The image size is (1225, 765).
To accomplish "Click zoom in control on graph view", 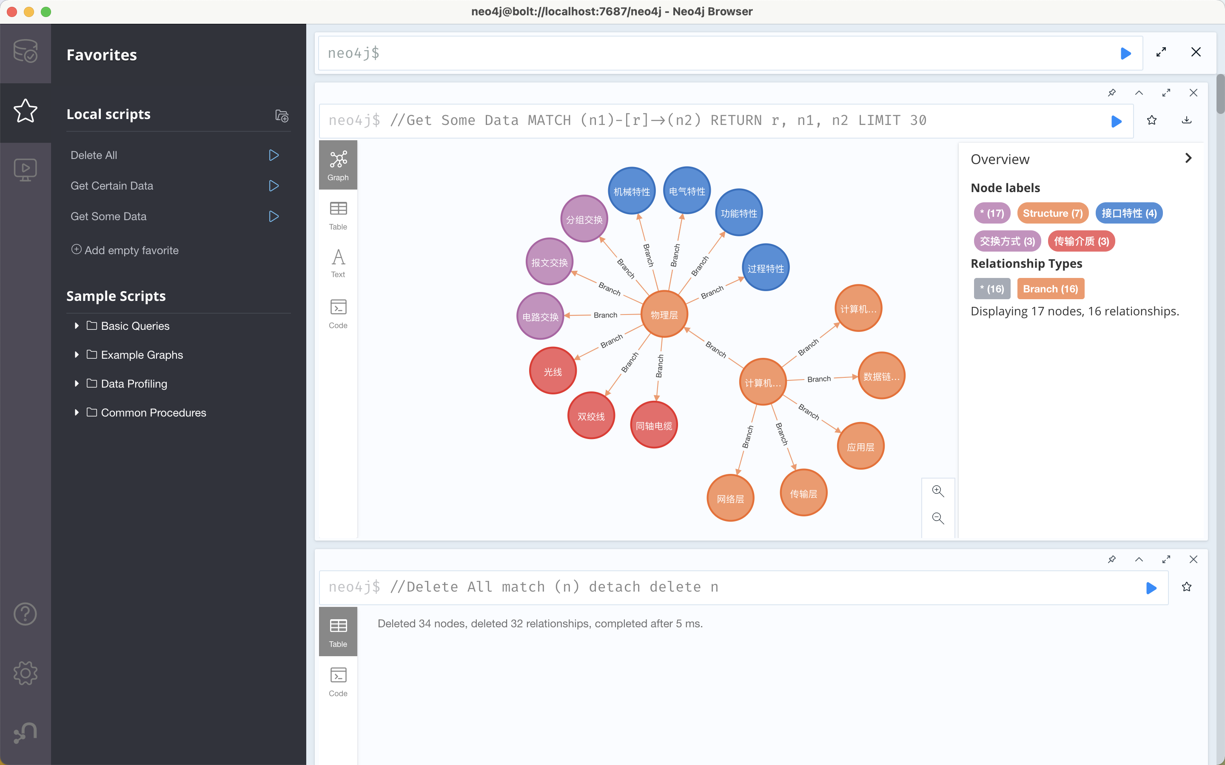I will tap(937, 491).
